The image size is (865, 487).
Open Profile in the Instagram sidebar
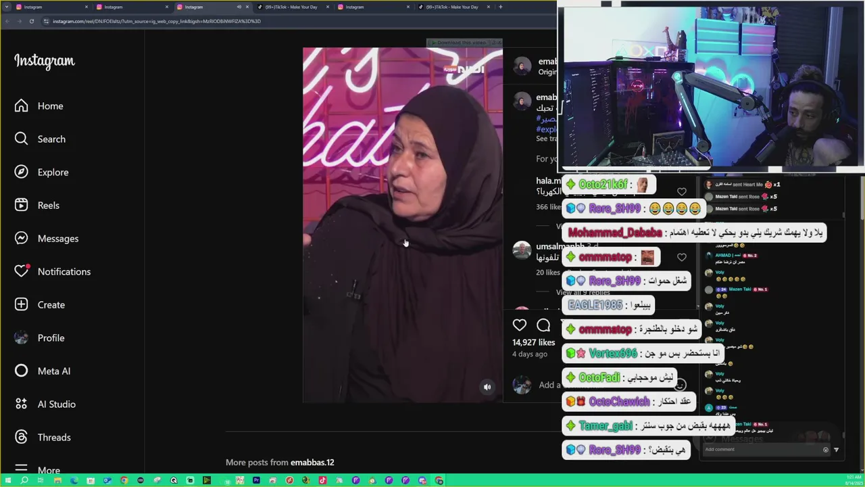(x=40, y=338)
